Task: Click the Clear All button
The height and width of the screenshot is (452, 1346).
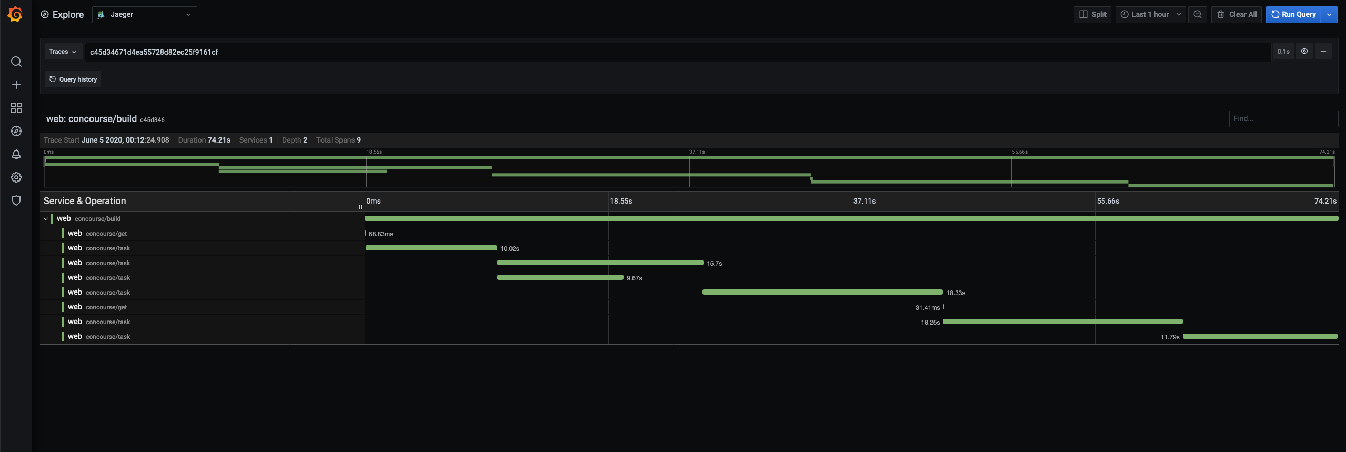Action: 1237,15
